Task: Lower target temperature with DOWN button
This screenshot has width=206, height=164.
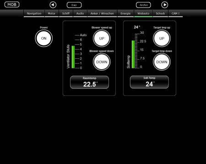Action: [162, 62]
